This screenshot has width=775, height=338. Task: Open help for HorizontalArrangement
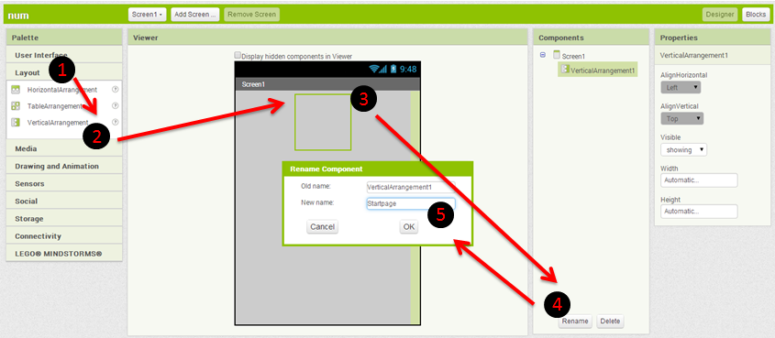pyautogui.click(x=116, y=90)
